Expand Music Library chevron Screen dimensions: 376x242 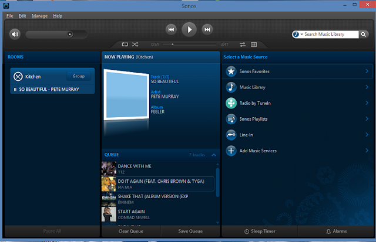(367, 87)
